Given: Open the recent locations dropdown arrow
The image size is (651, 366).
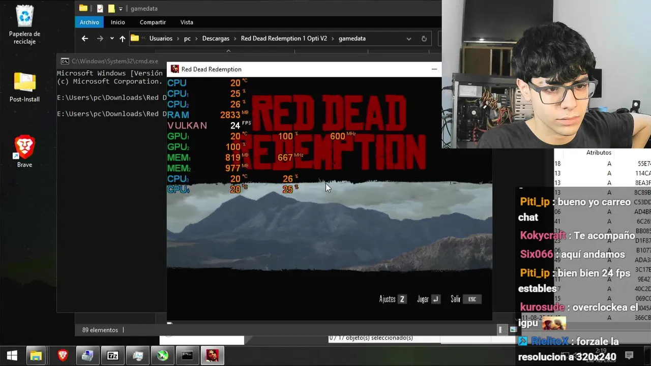Looking at the screenshot, I should coord(111,39).
